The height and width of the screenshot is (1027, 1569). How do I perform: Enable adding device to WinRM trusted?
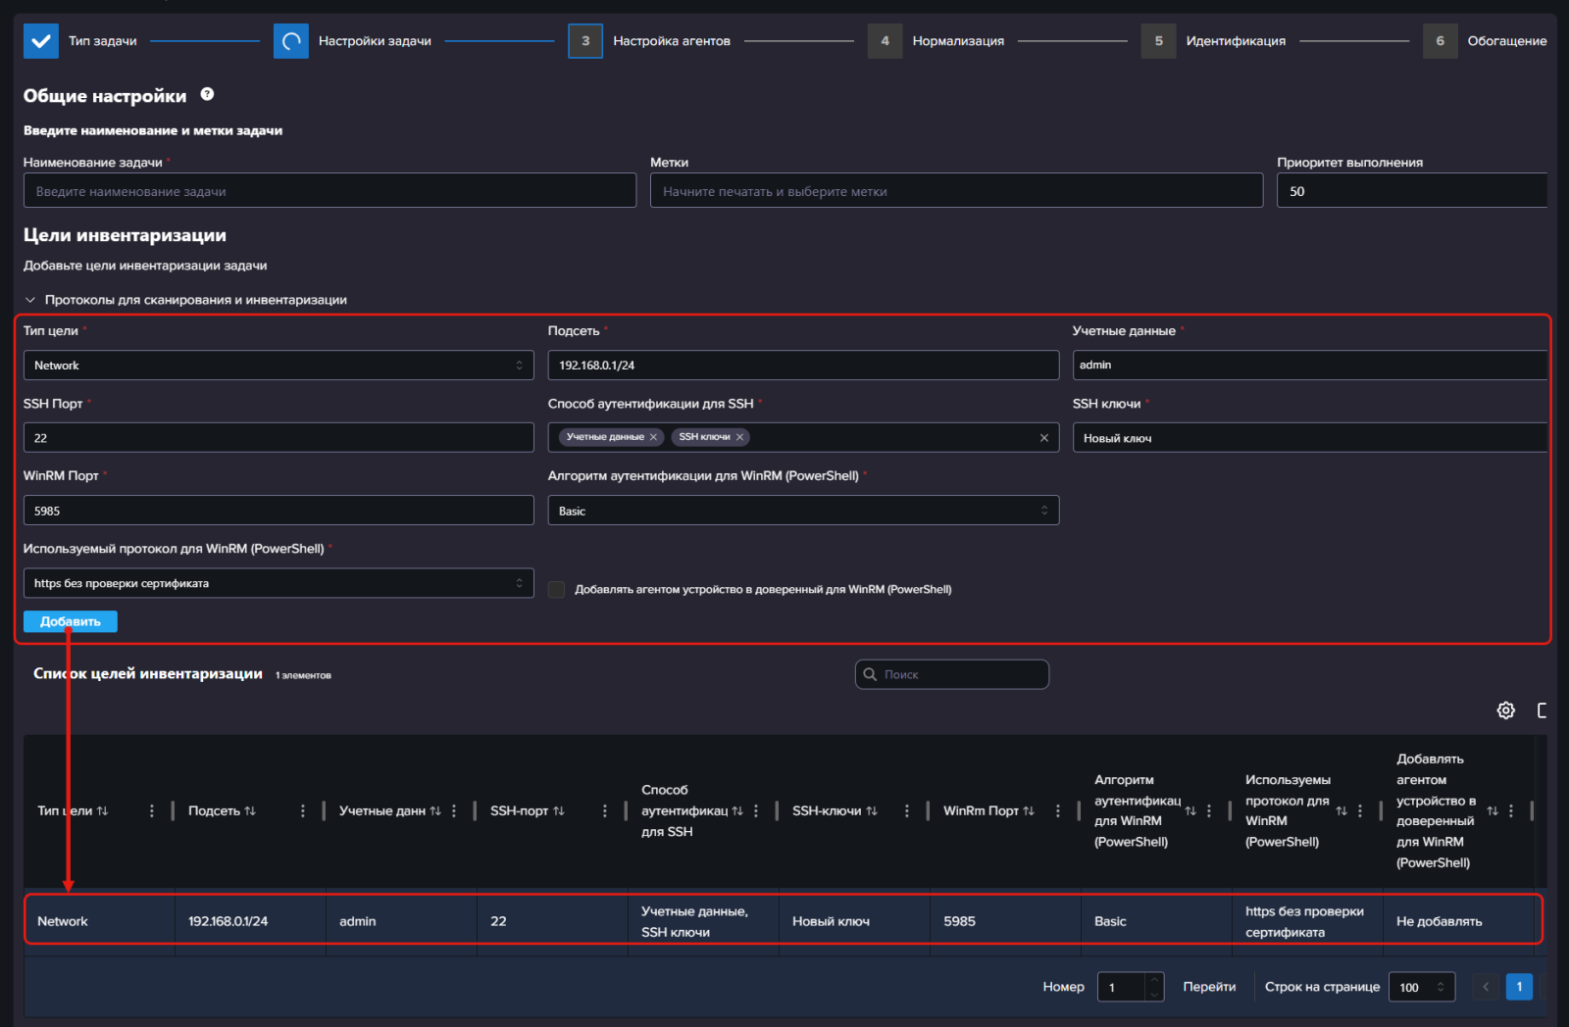click(556, 589)
